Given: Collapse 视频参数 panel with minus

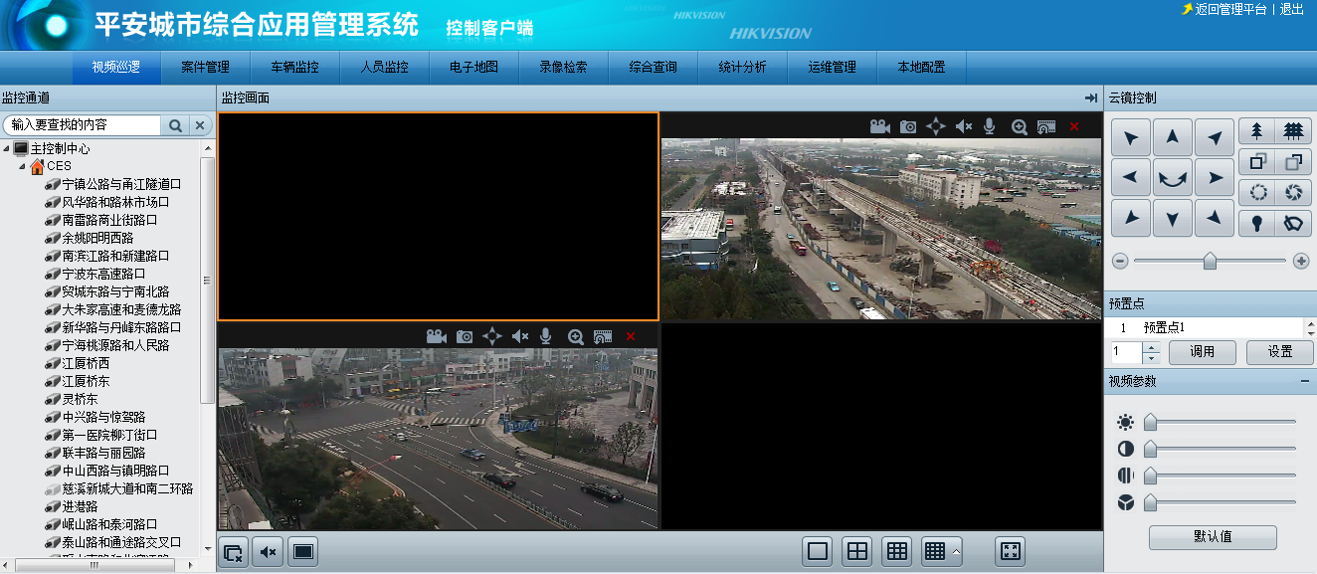Looking at the screenshot, I should coord(1304,382).
